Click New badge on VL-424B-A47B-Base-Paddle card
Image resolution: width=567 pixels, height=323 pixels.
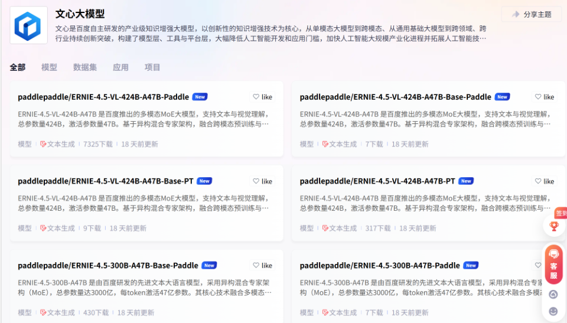point(502,97)
